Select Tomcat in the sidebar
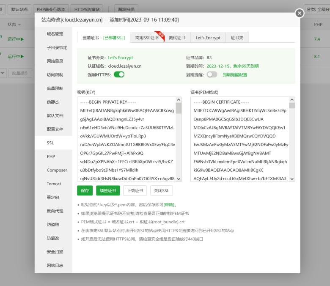 pyautogui.click(x=54, y=184)
